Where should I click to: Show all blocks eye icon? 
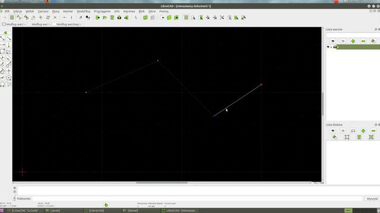pos(332,131)
